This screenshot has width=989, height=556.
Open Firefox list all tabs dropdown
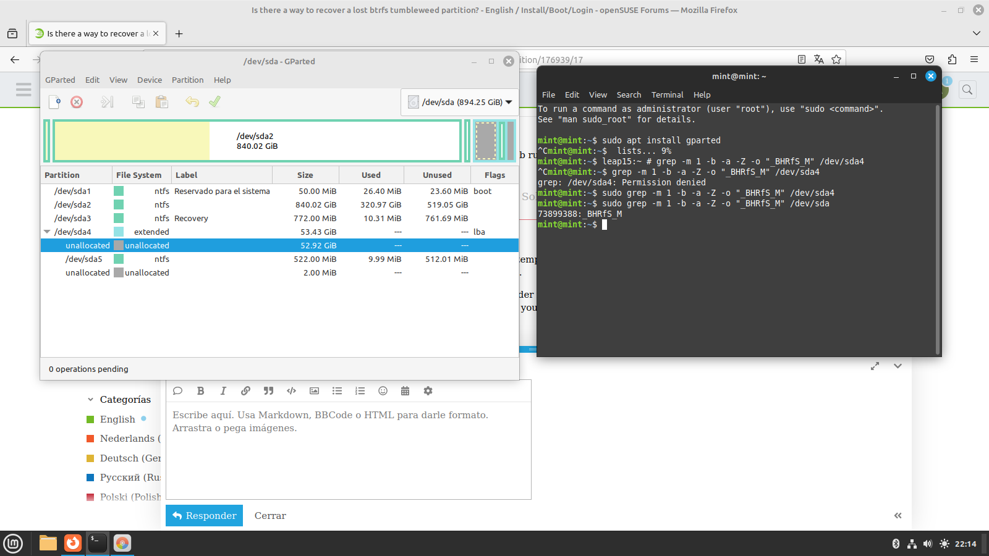click(x=977, y=33)
